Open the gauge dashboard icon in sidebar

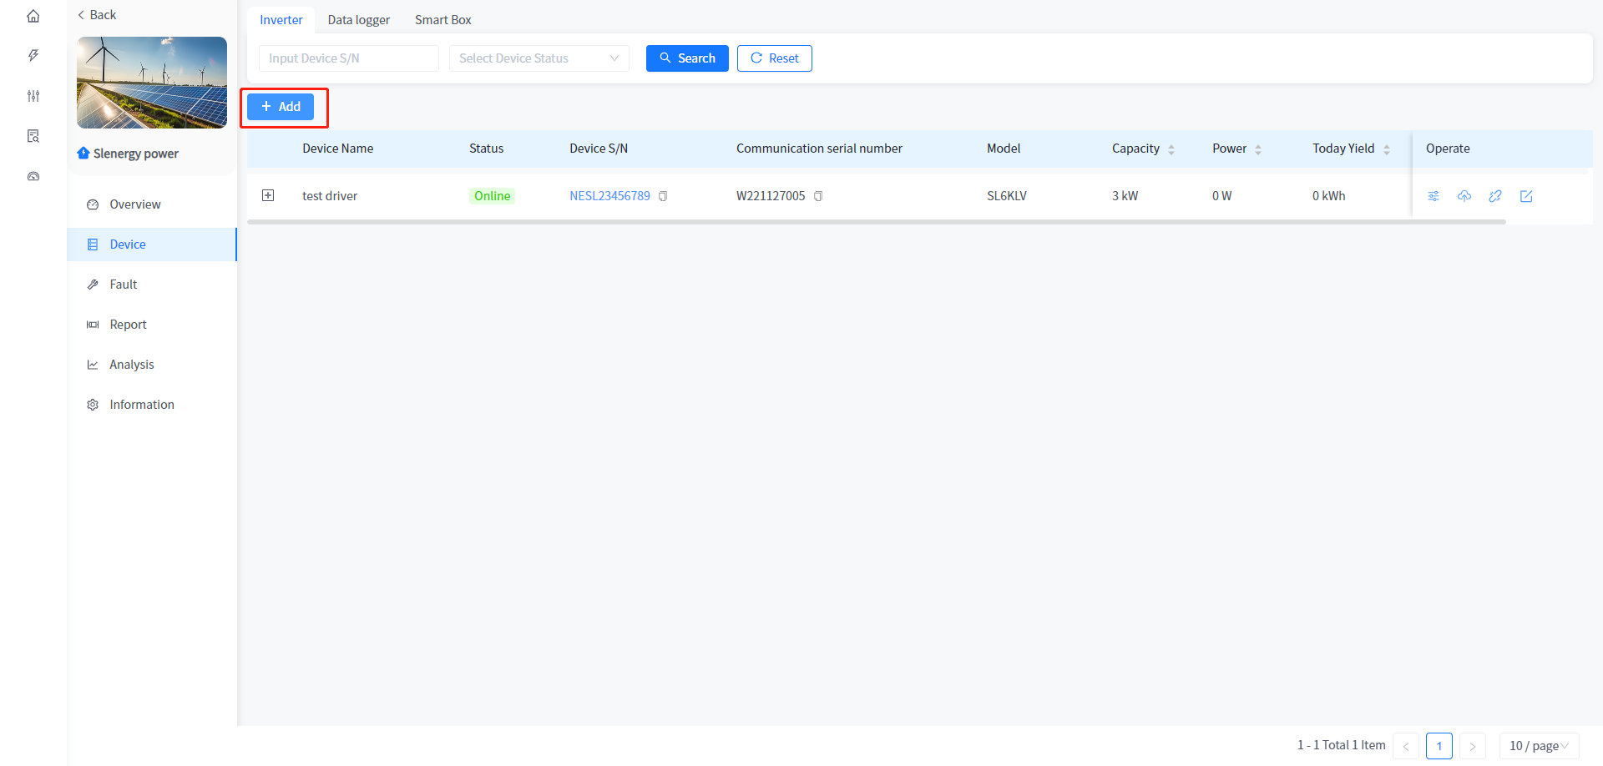[x=33, y=176]
